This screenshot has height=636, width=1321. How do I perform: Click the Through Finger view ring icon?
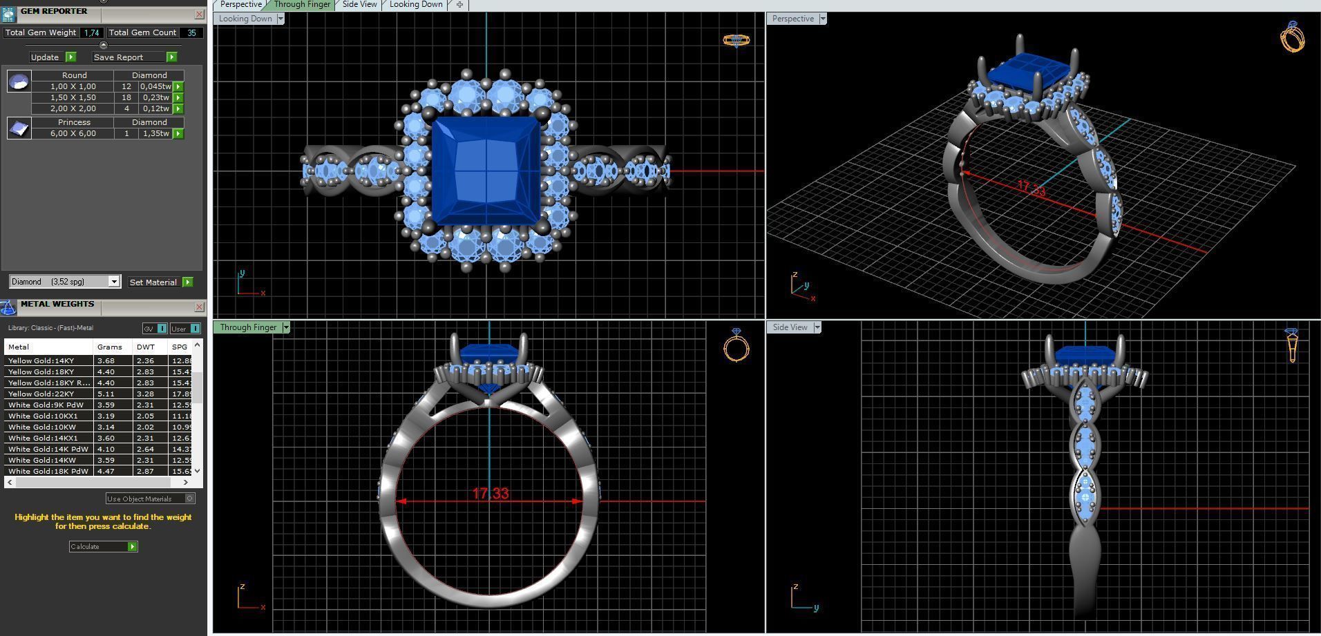pos(736,345)
